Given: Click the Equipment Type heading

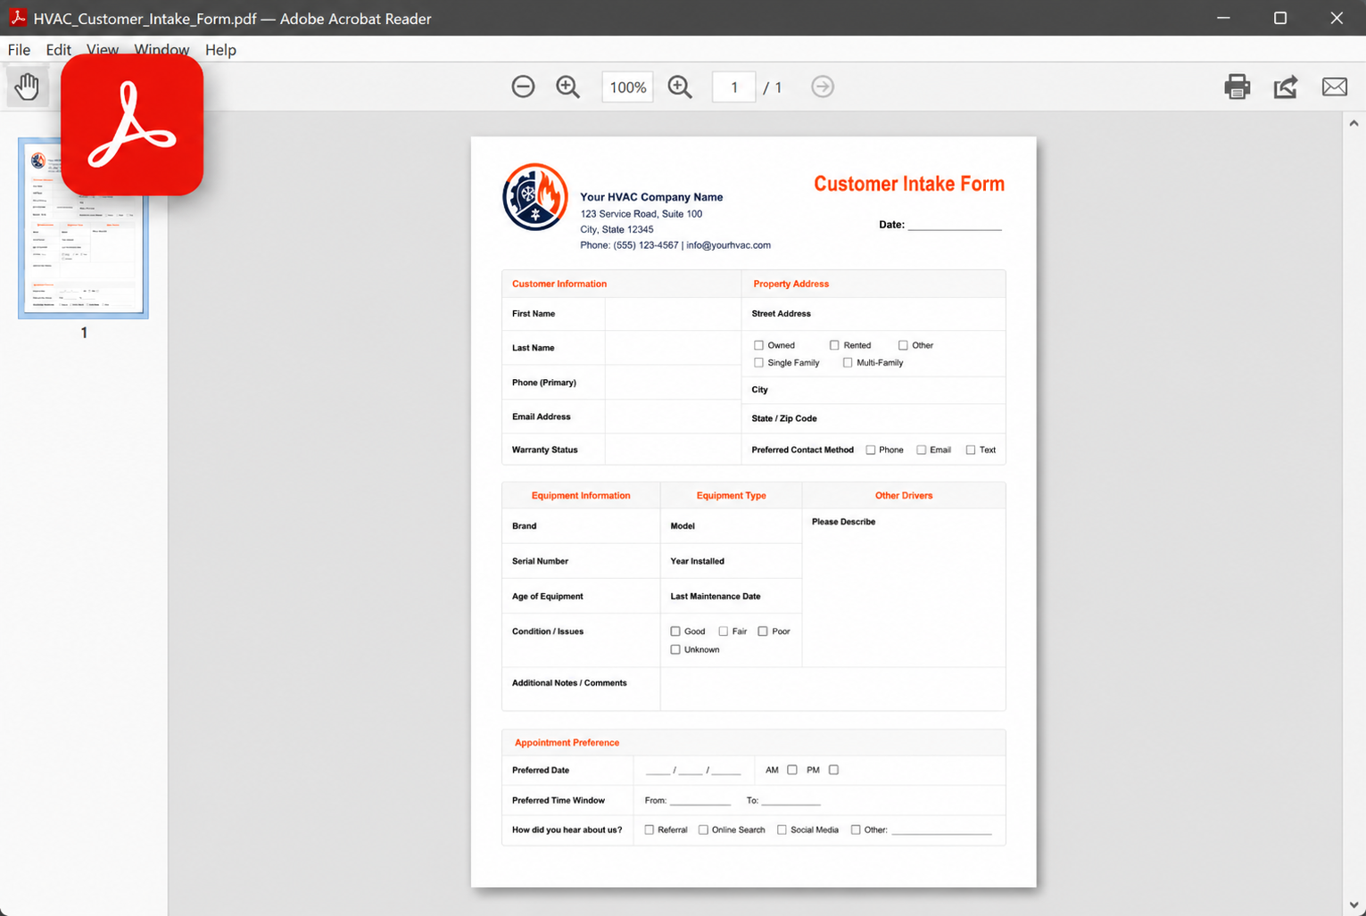Looking at the screenshot, I should click(x=731, y=496).
